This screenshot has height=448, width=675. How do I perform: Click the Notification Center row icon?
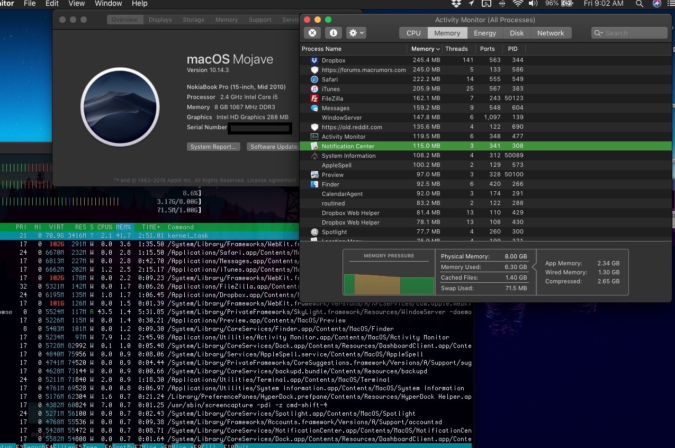click(314, 146)
